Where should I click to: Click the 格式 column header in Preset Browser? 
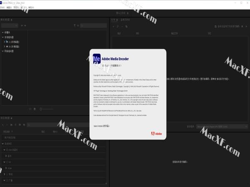point(43,132)
